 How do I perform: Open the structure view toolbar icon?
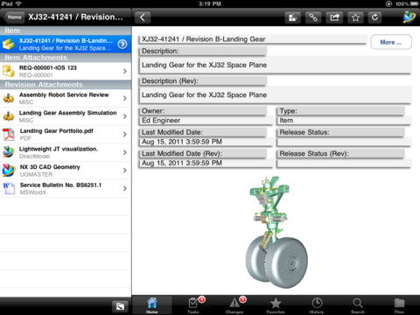(292, 17)
